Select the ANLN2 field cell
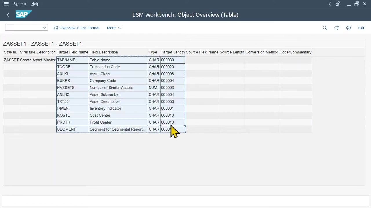This screenshot has height=208, width=371. click(72, 94)
